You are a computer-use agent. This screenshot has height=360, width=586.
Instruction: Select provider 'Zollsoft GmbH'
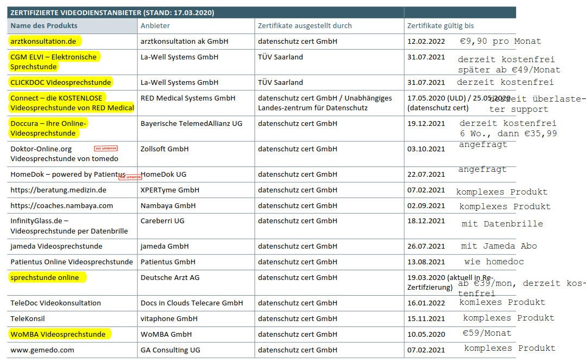click(165, 149)
